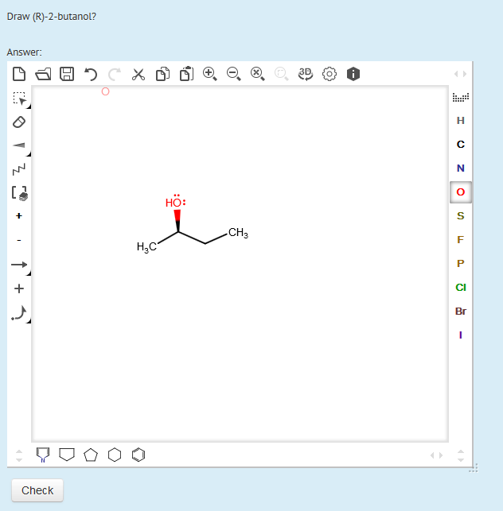Reset zoom with the X magnifier icon
This screenshot has width=503, height=511.
pos(258,74)
